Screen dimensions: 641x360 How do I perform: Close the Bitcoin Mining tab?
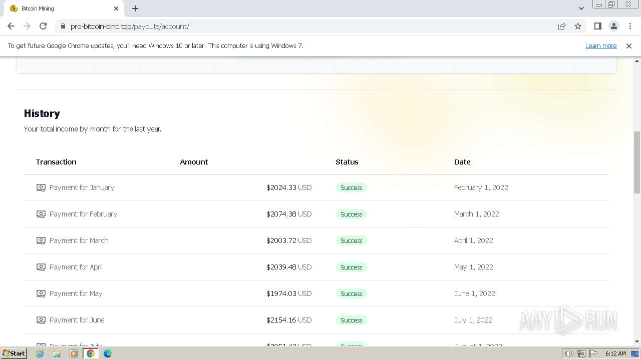[116, 8]
